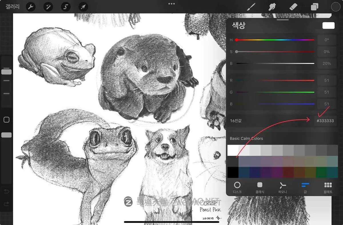The image size is (343, 225).
Task: Return to Gallery using the 갤러리 button
Action: 12,7
